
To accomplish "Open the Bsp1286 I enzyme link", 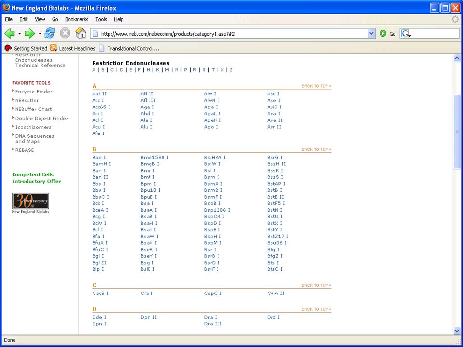I will click(217, 210).
